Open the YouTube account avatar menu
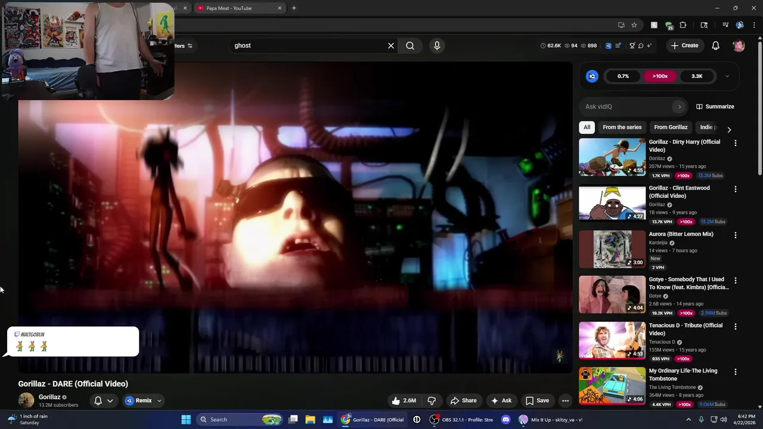 pos(739,45)
